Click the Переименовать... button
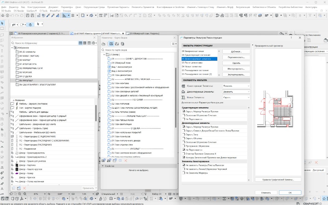The width and height of the screenshot is (328, 205). click(236, 57)
